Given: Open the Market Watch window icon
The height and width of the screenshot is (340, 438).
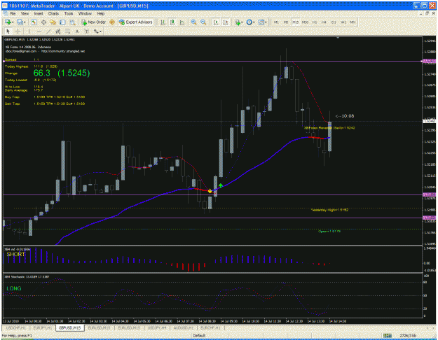Looking at the screenshot, I should click(x=34, y=22).
